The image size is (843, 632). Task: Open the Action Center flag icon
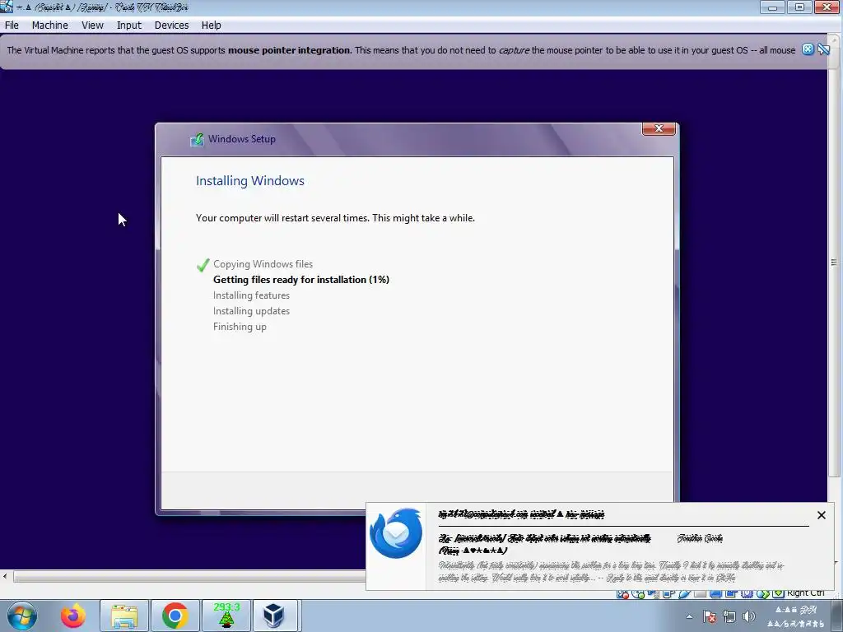coord(709,616)
